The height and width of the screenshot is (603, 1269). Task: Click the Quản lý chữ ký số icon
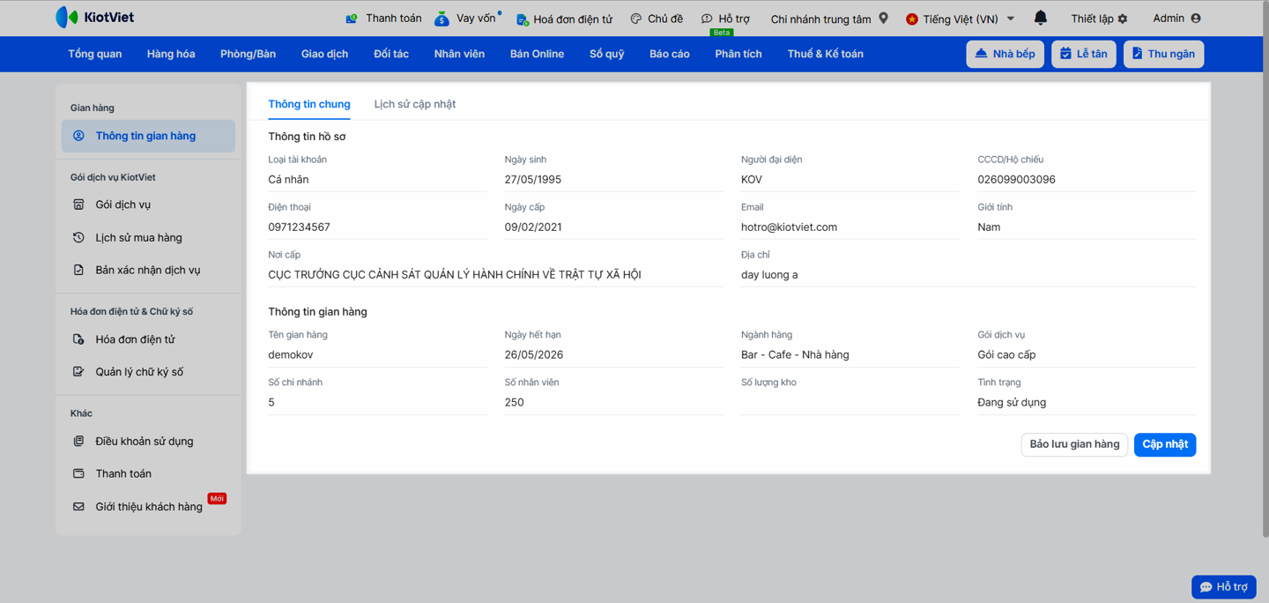[78, 372]
